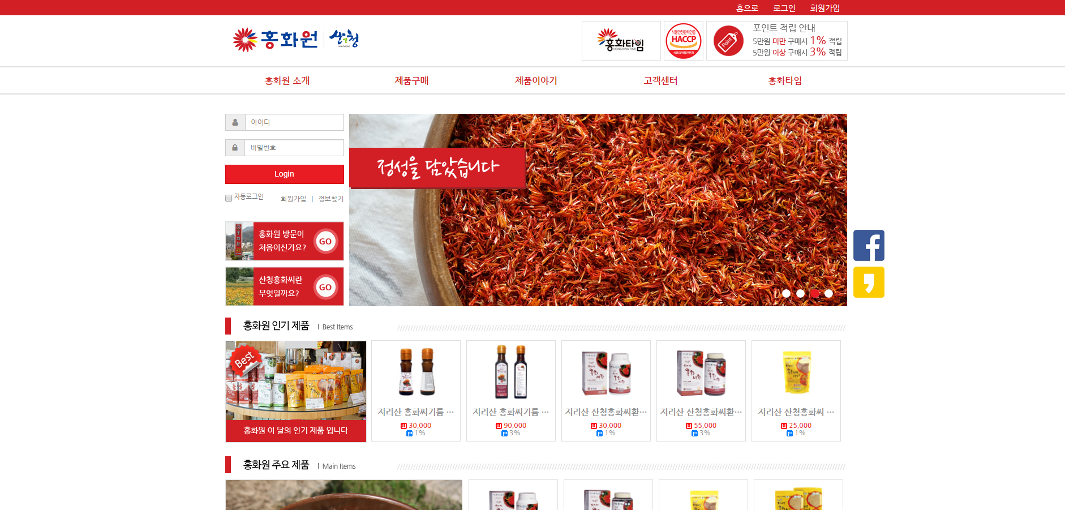Image resolution: width=1065 pixels, height=510 pixels.
Task: Click the lock icon beside password field
Action: coord(235,148)
